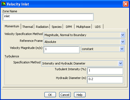This screenshot has width=130, height=100.
Task: Click the Reference Frame label
Action: click(x=31, y=41)
